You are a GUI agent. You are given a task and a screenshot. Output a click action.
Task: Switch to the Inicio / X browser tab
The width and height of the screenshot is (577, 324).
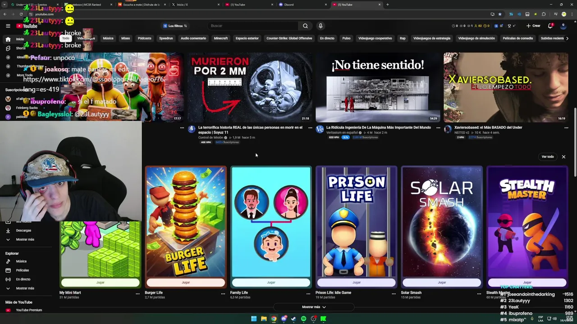pos(194,4)
